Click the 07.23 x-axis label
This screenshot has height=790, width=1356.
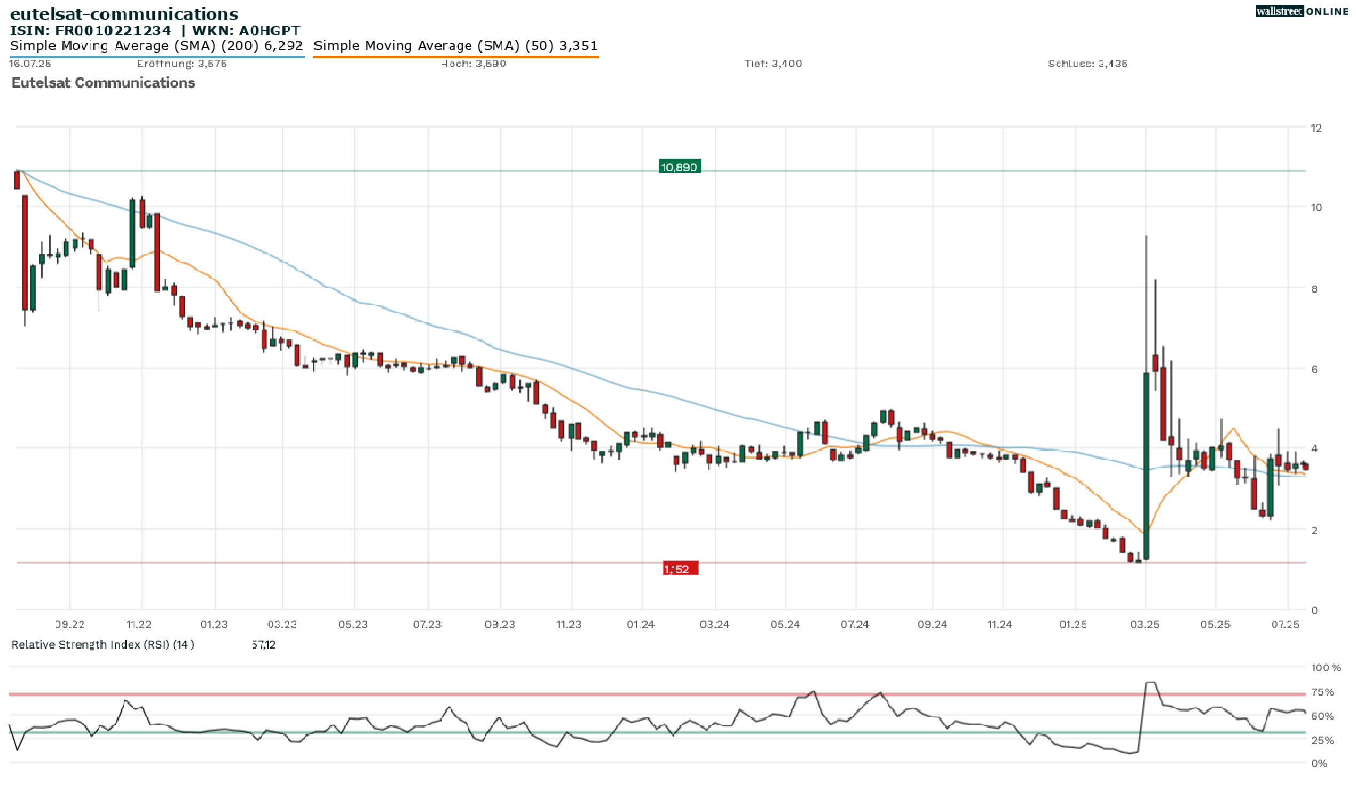pos(427,625)
